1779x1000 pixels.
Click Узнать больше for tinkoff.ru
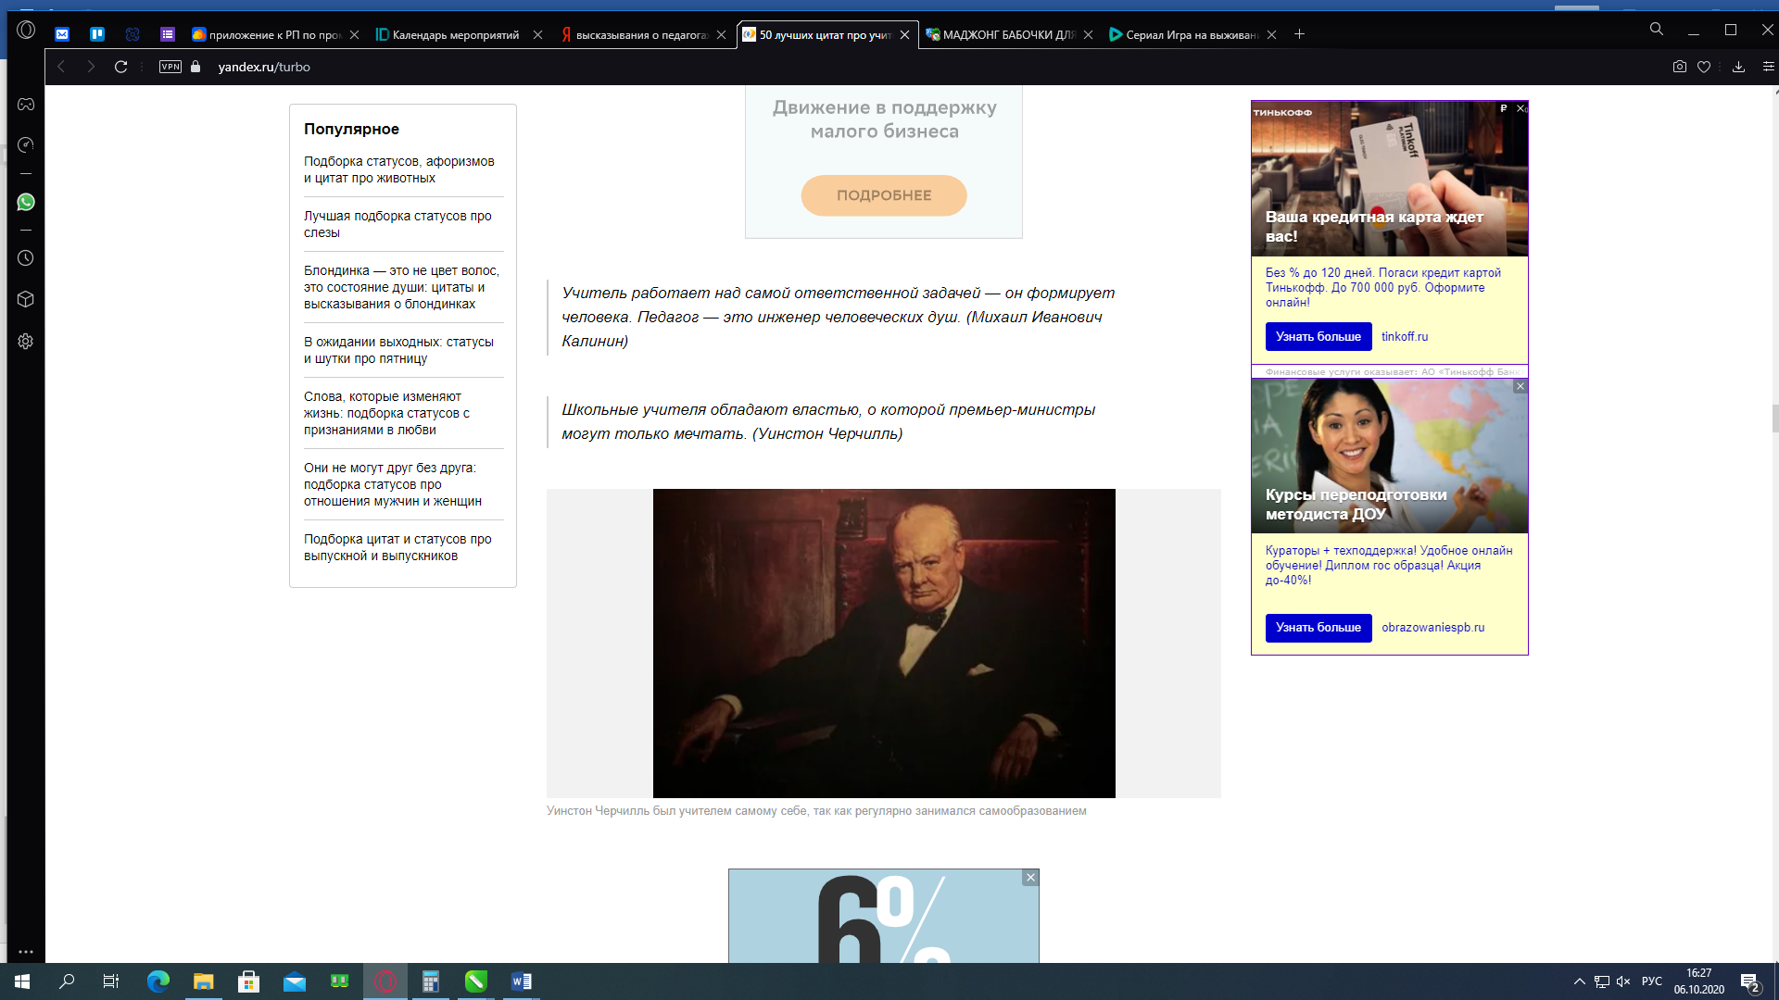pyautogui.click(x=1318, y=337)
